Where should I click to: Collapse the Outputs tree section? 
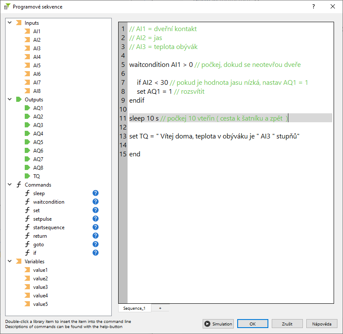tap(9, 99)
